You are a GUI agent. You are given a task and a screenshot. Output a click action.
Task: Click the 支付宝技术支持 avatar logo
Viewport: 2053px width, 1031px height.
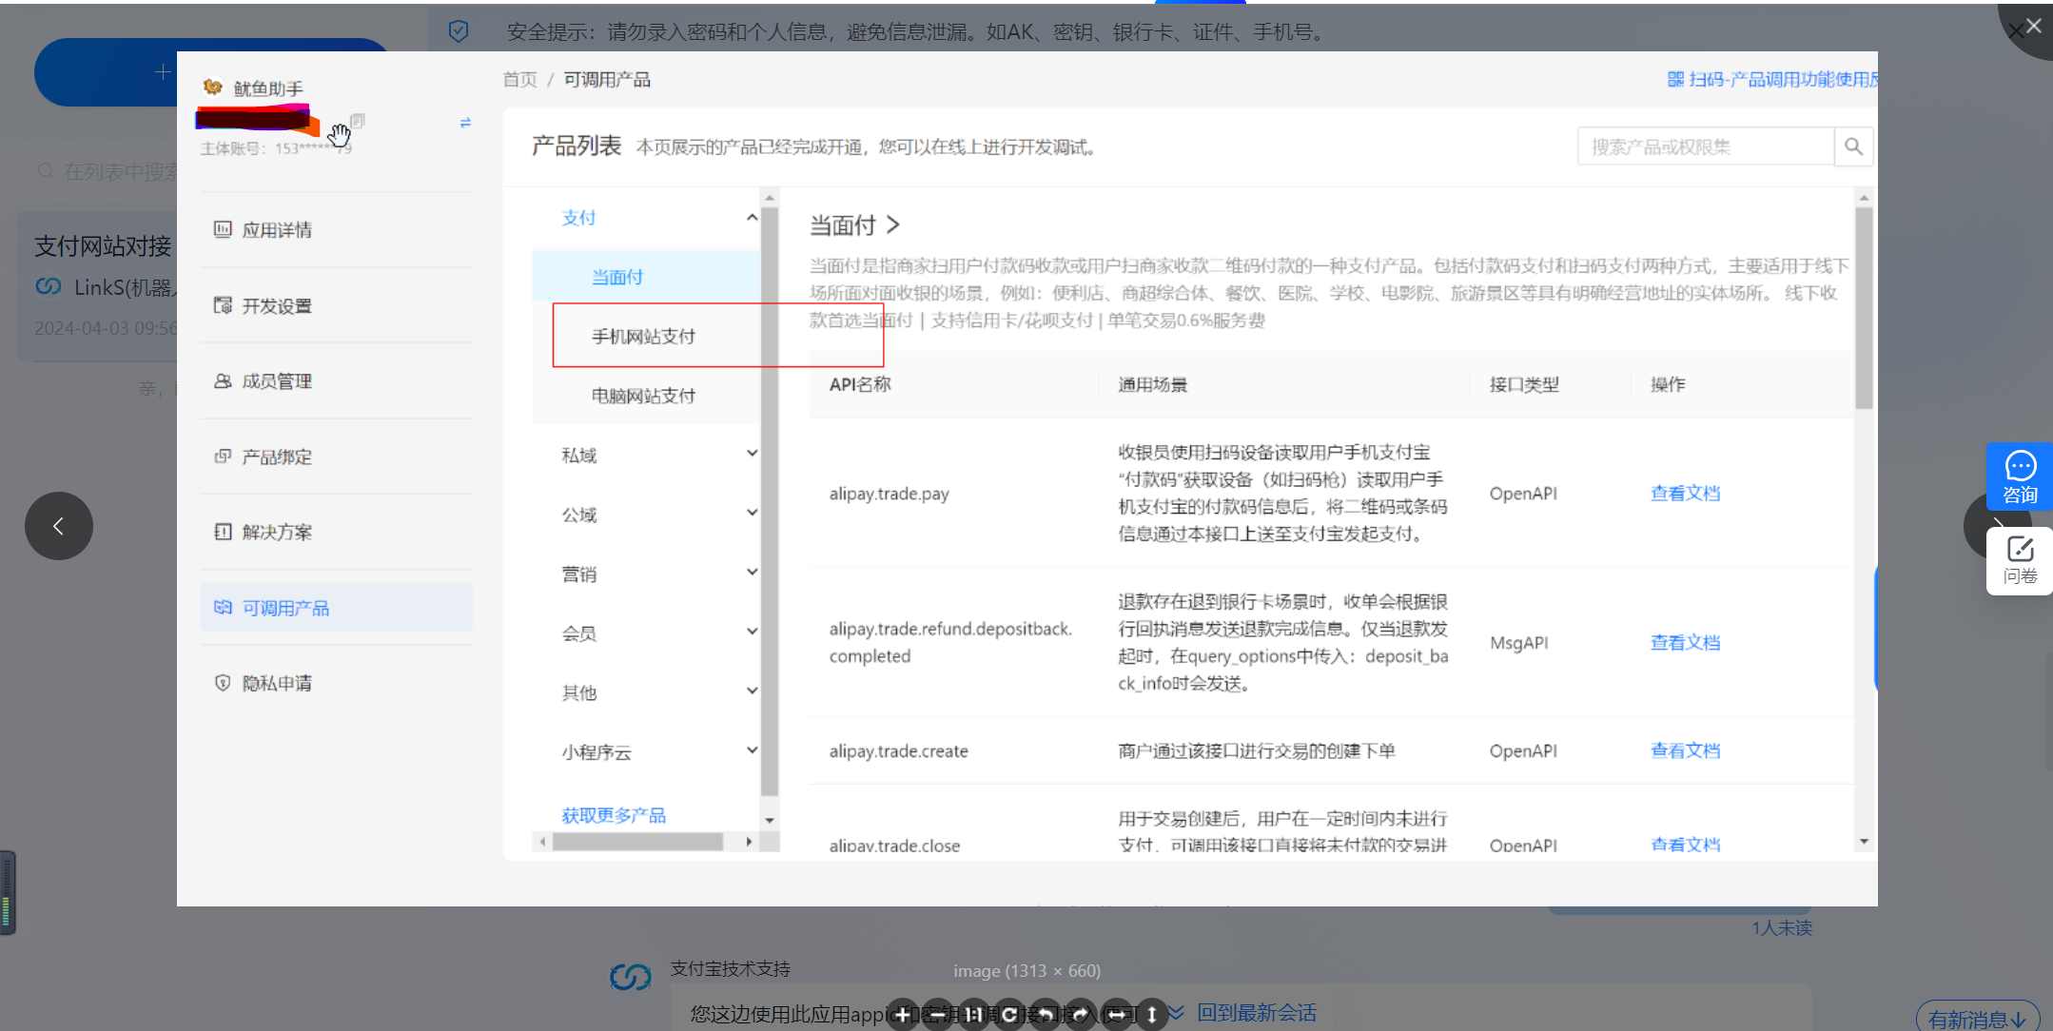630,976
